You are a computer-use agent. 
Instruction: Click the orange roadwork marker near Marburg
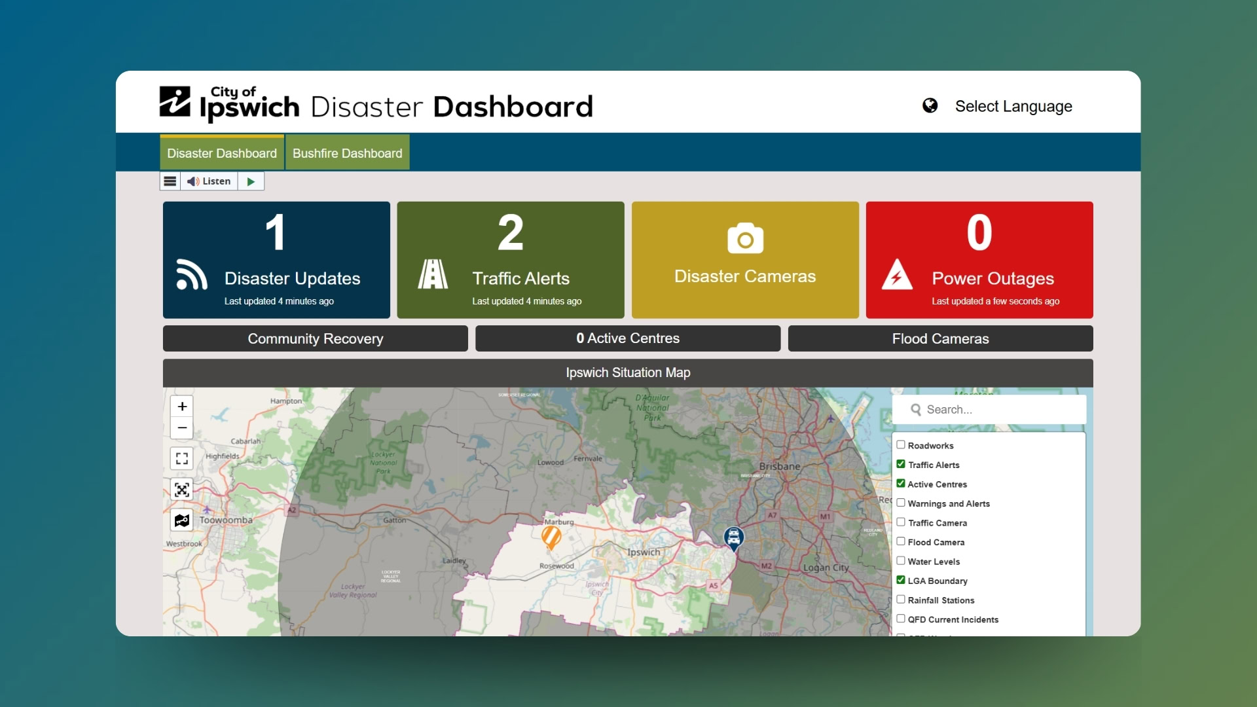pyautogui.click(x=551, y=537)
